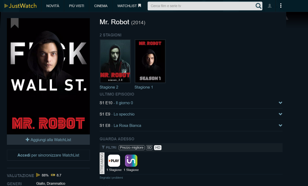Viewport: 308px width, 186px height.
Task: Open the three-dot more options menu
Action: tap(281, 6)
